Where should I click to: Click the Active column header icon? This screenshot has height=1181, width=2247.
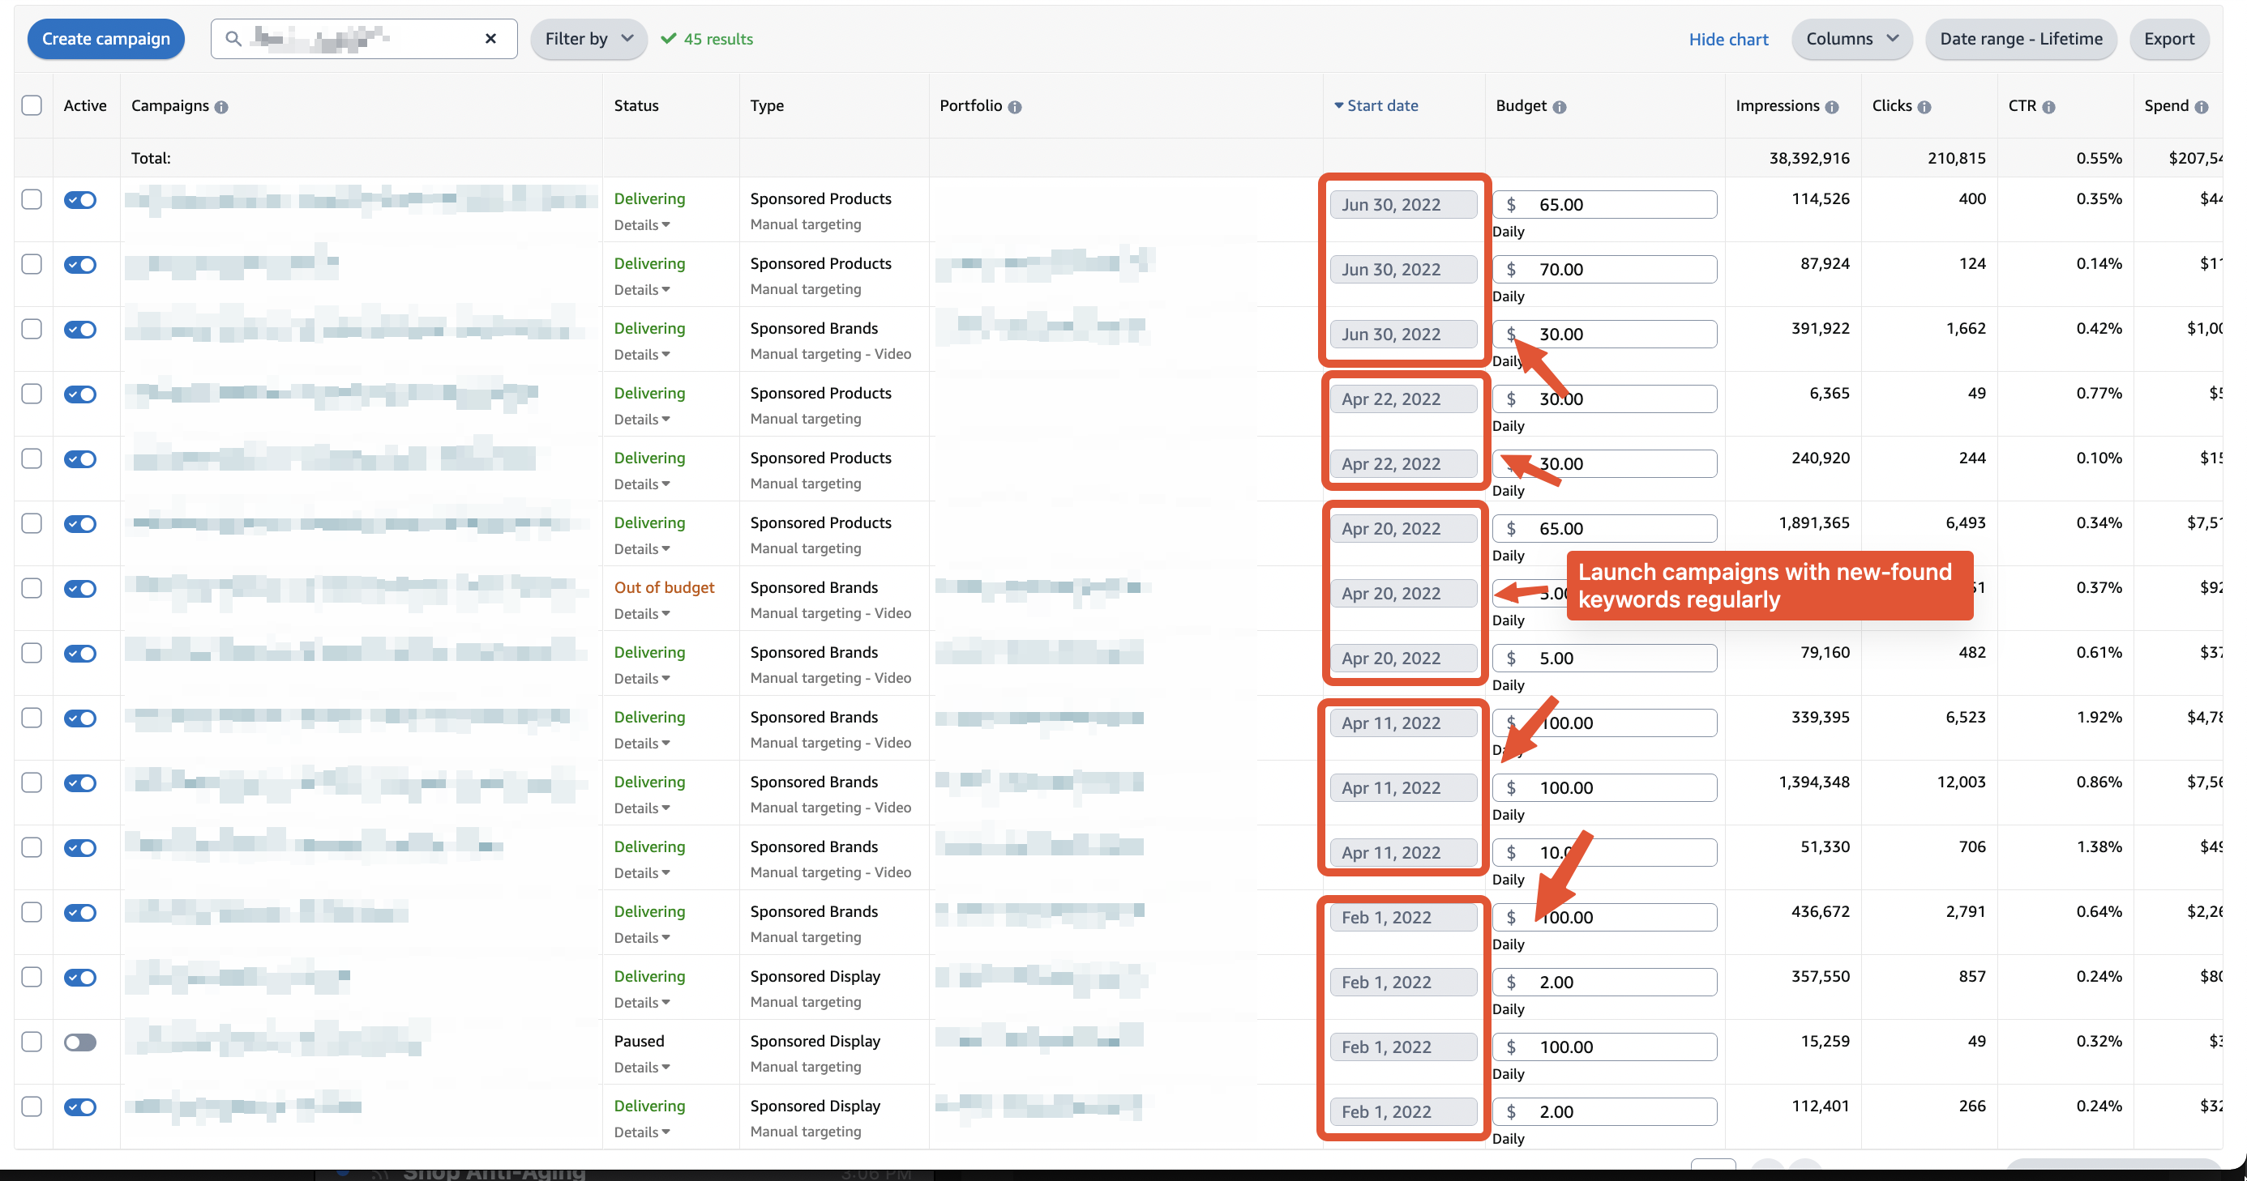[x=84, y=105]
